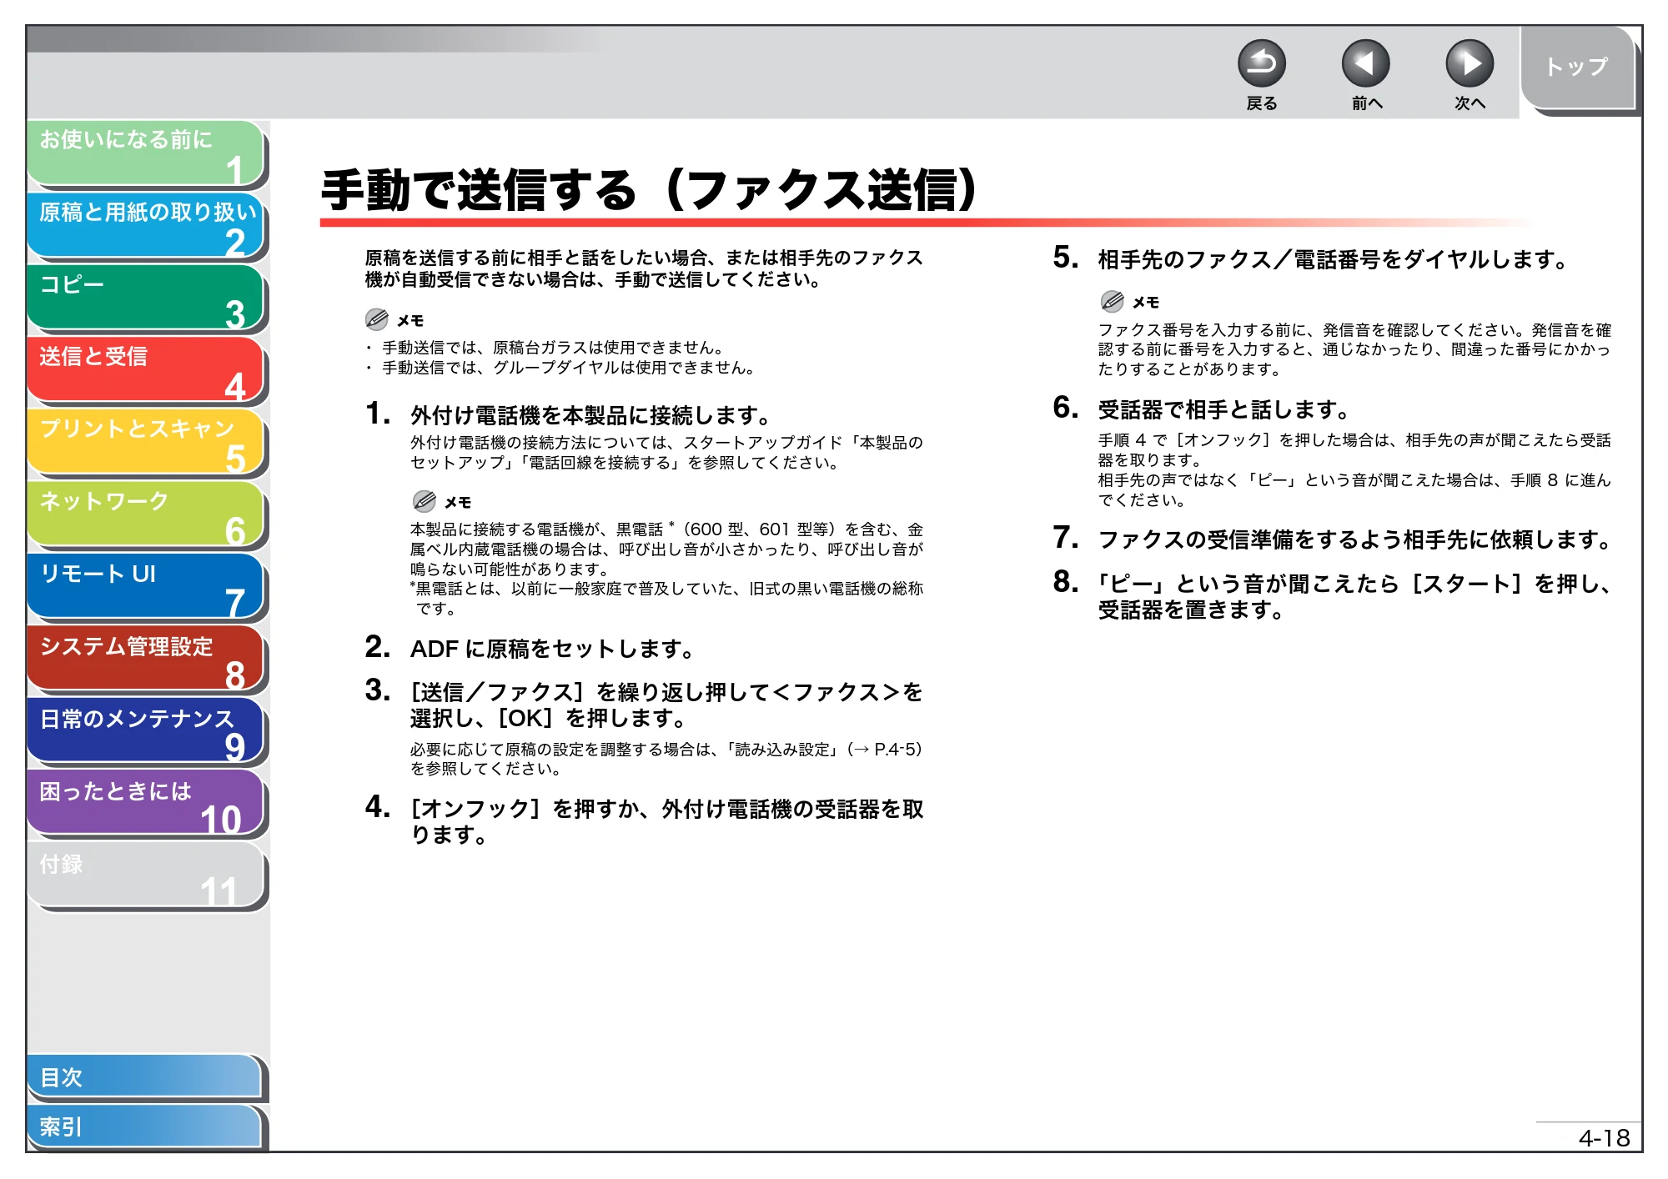Go to プリントとスキャン chapter 5

click(x=146, y=442)
